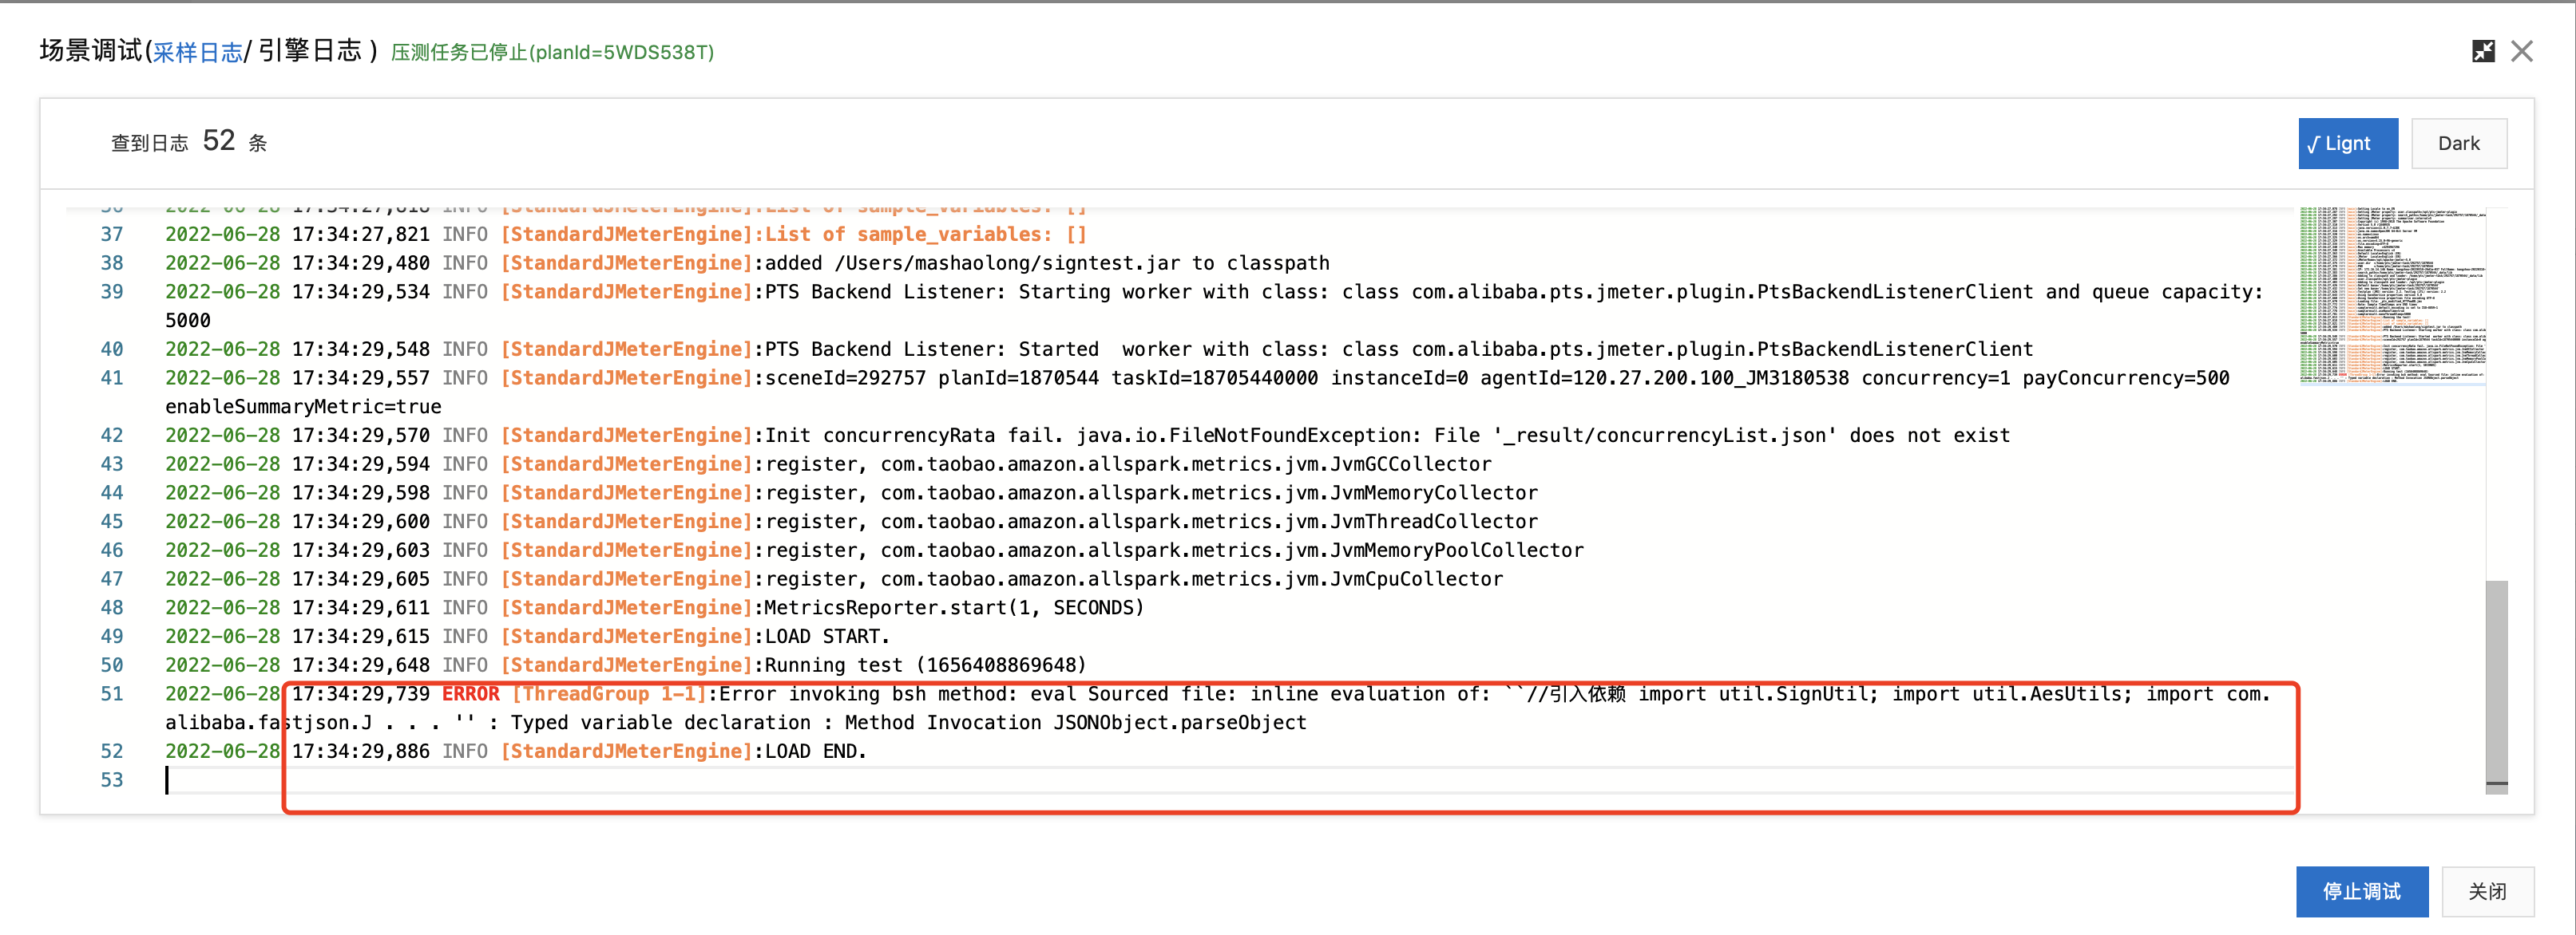Click the JvmCpuCollector register log line
The height and width of the screenshot is (935, 2576).
coord(1134,579)
